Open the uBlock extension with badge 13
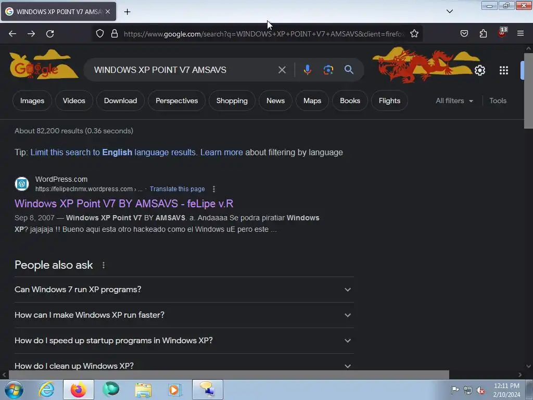 click(502, 33)
